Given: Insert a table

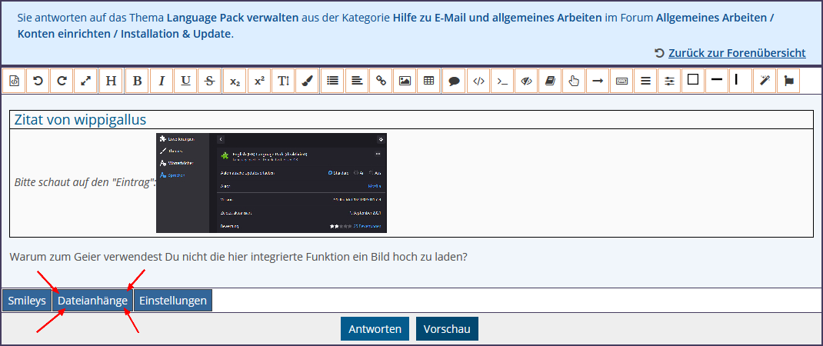Looking at the screenshot, I should coord(429,81).
